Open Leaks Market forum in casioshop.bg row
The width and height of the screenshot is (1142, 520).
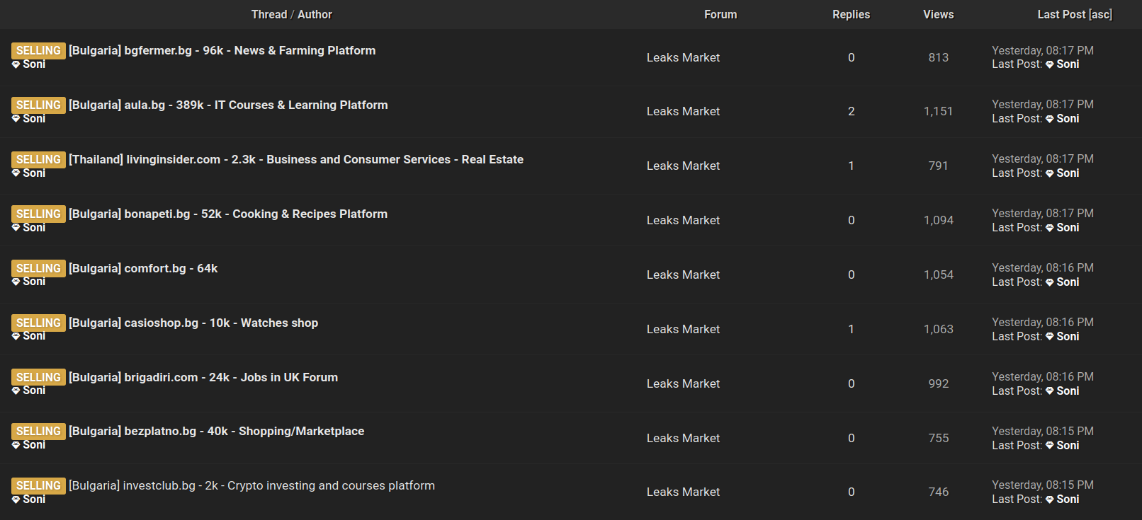click(x=683, y=329)
